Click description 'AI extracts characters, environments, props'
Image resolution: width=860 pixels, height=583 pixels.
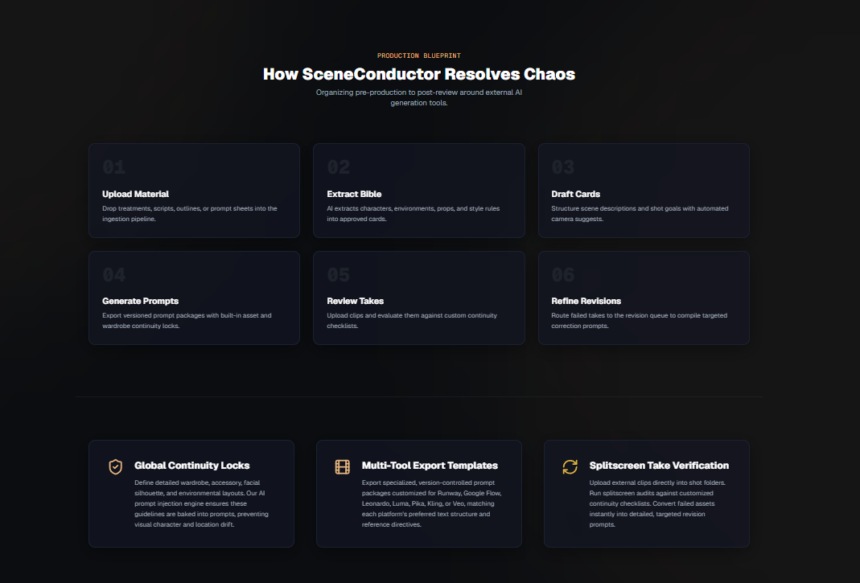click(414, 214)
